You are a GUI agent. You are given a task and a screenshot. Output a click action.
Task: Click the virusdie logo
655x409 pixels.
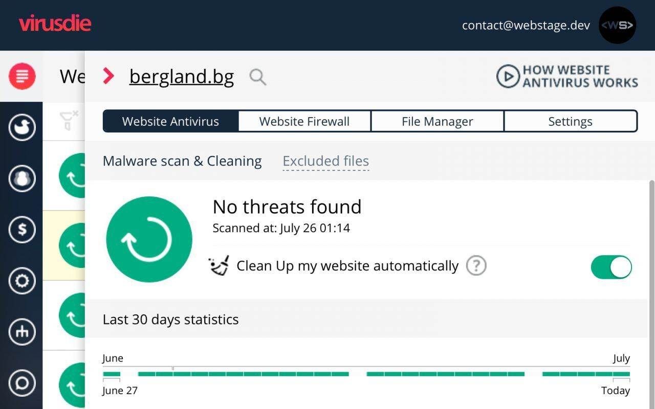pyautogui.click(x=55, y=24)
